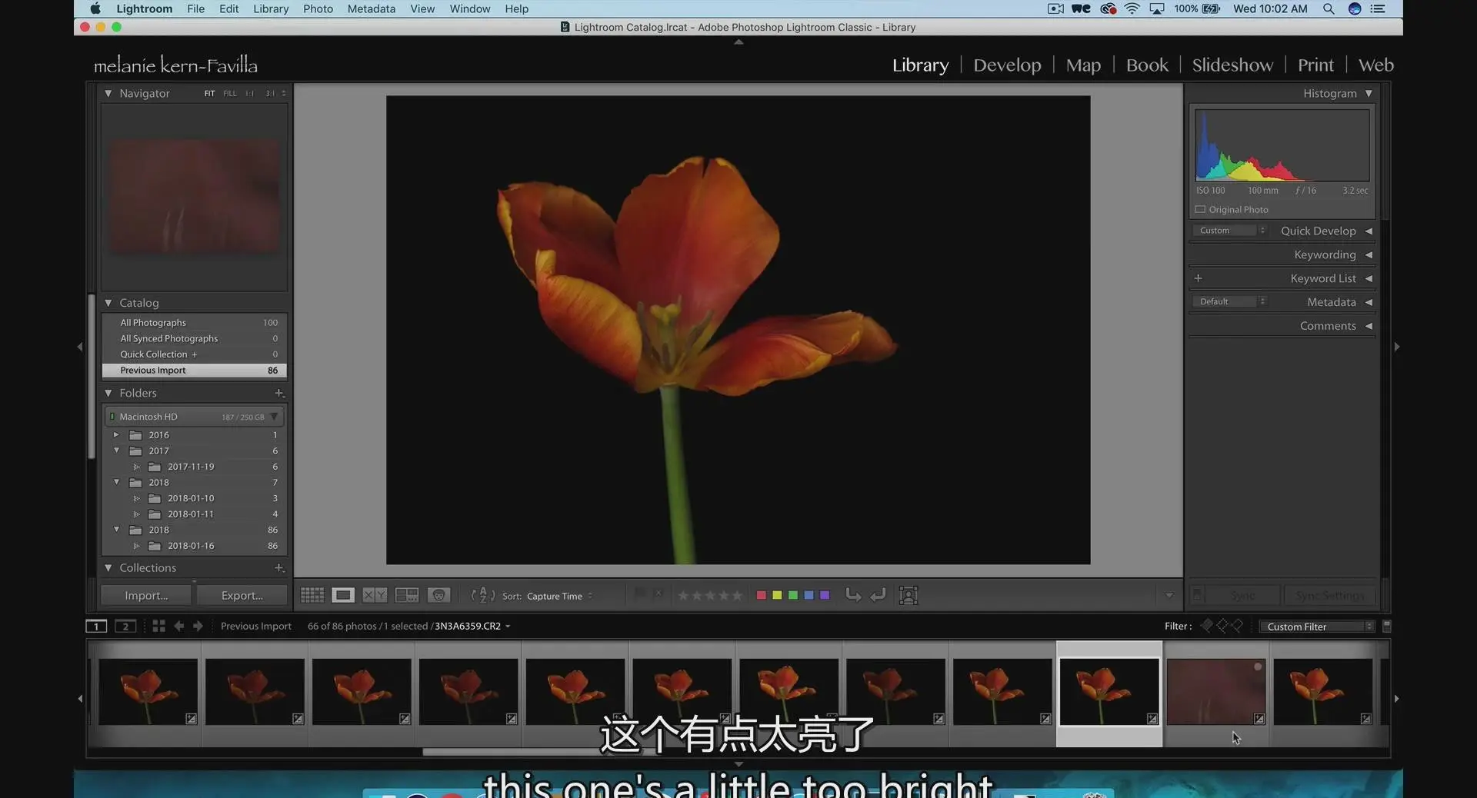
Task: Switch to Slideshow module
Action: tap(1232, 65)
